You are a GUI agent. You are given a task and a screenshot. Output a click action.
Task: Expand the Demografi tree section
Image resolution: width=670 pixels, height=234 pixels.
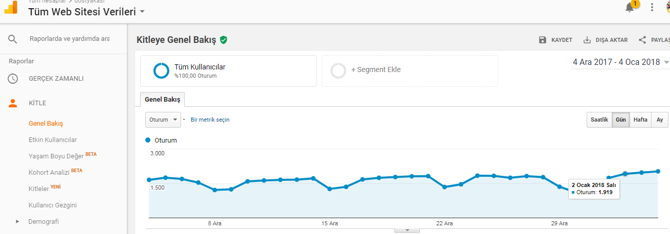[17, 222]
